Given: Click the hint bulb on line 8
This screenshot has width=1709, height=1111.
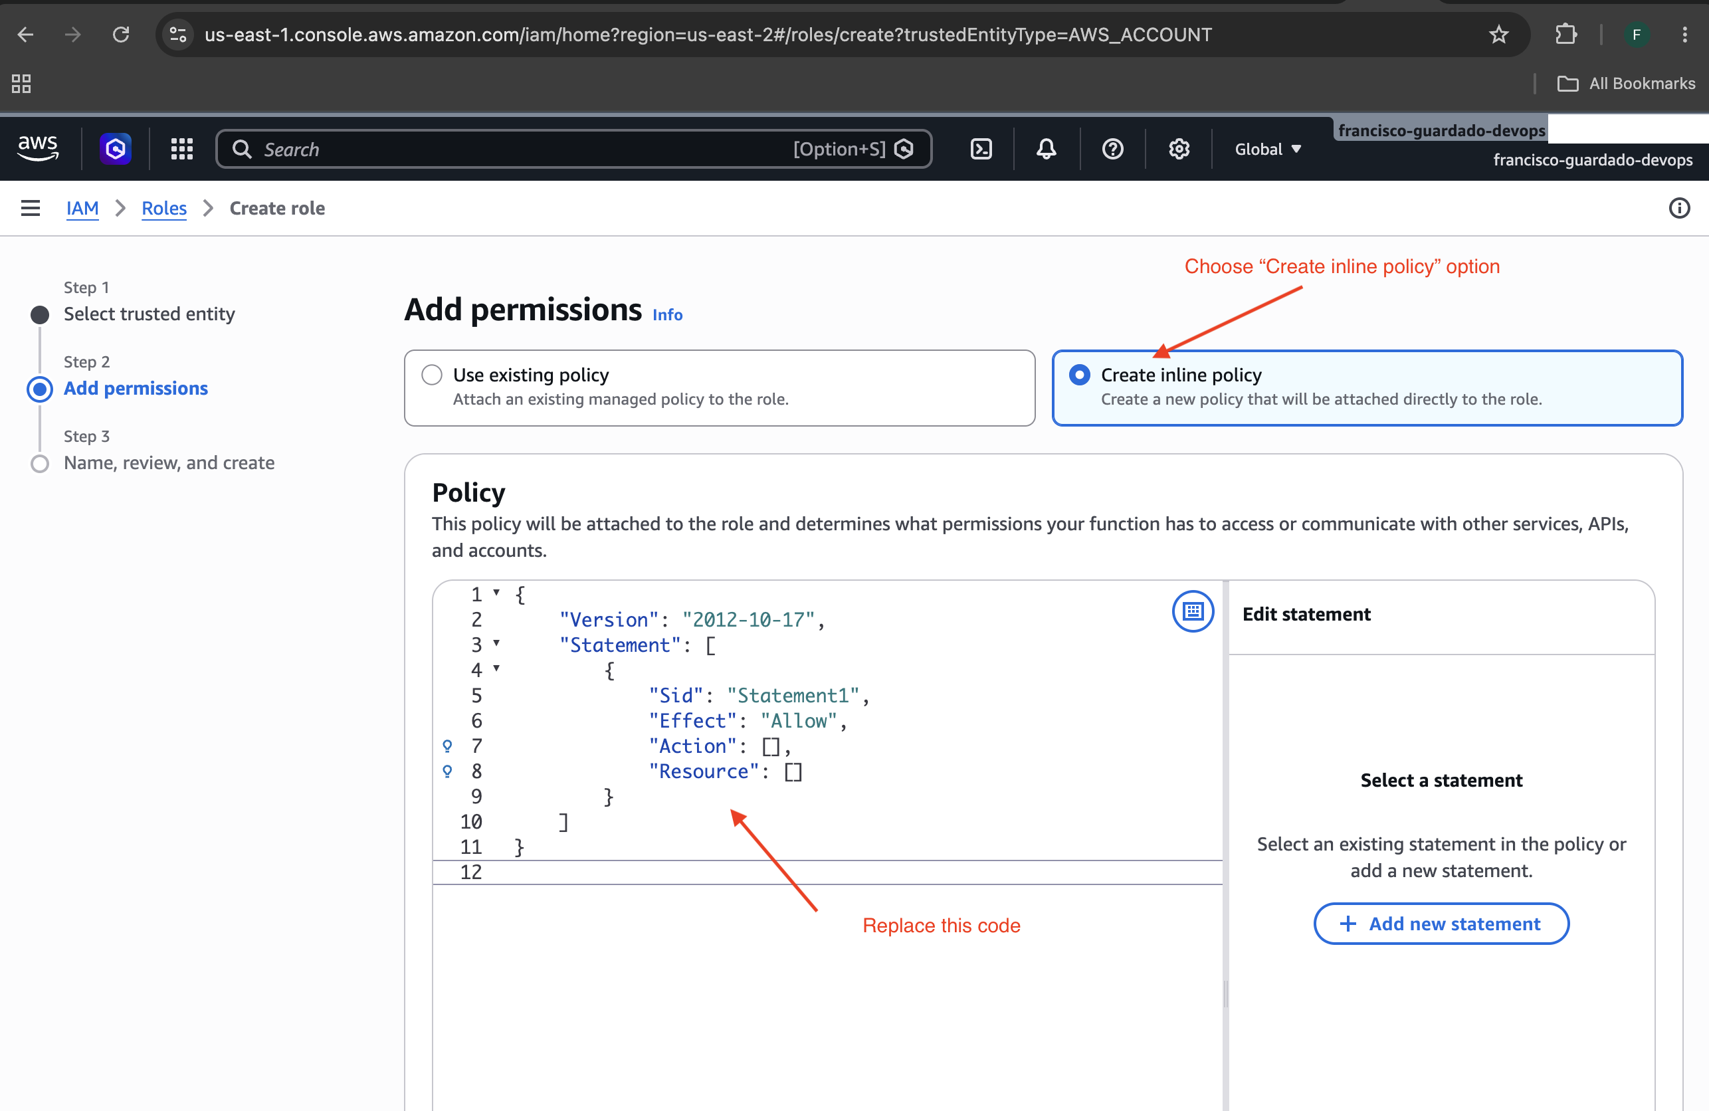Looking at the screenshot, I should 447,771.
